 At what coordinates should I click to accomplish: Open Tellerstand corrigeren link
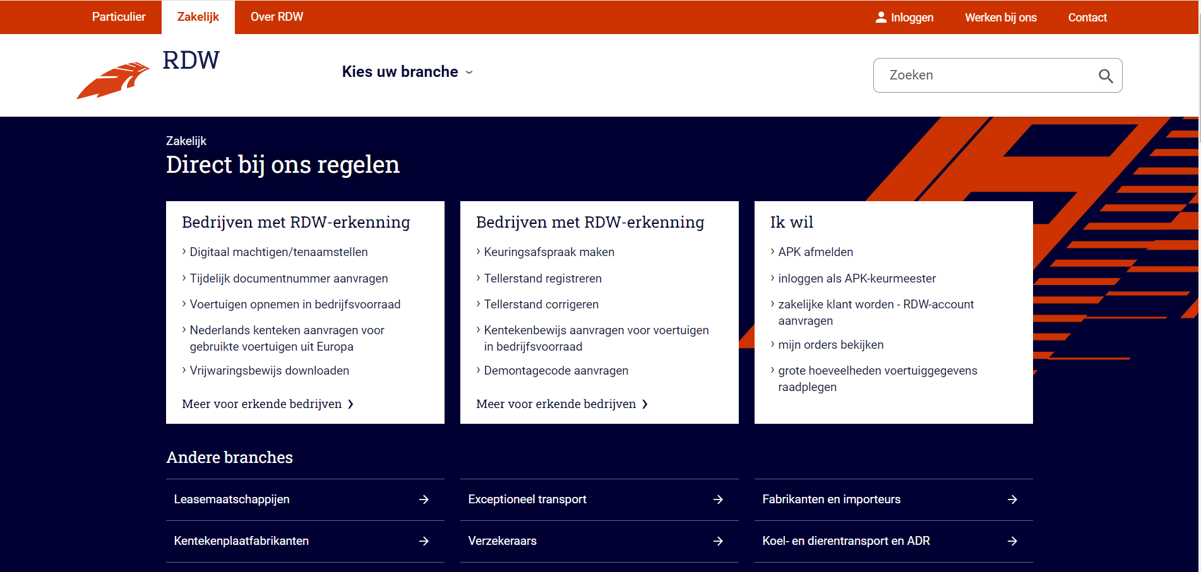click(541, 305)
